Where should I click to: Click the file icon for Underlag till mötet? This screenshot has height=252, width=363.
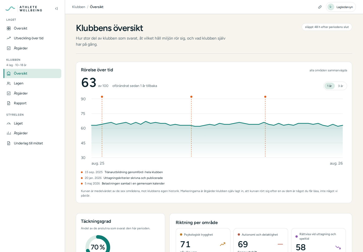(x=9, y=143)
